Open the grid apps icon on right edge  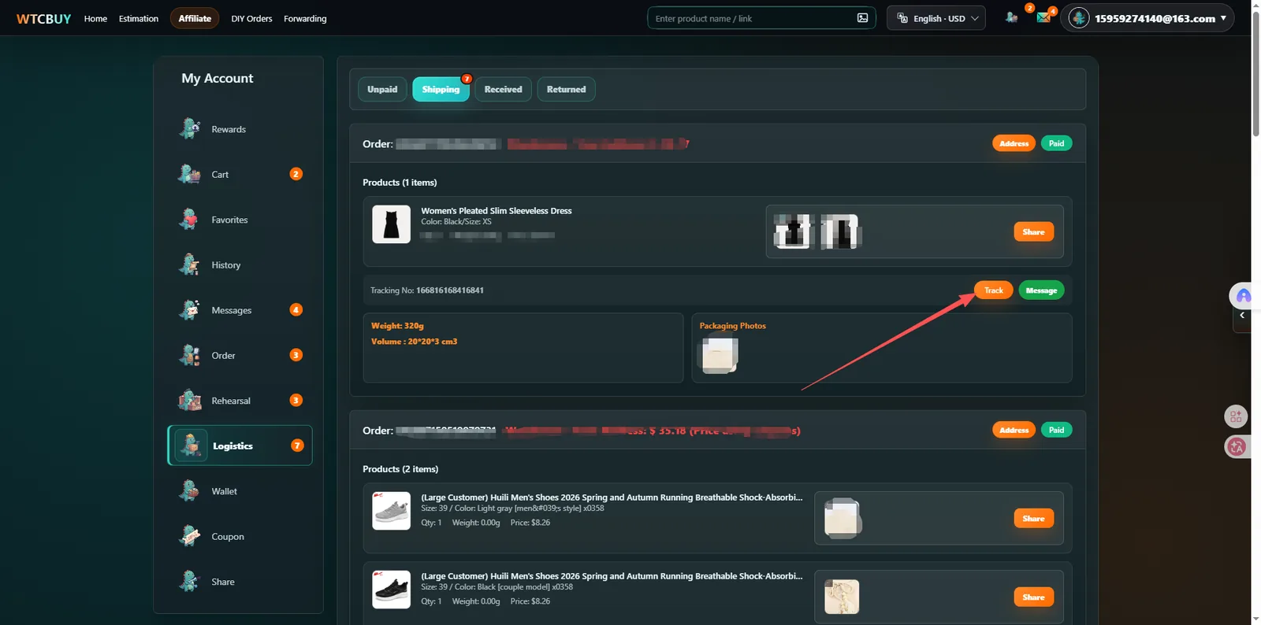click(x=1236, y=416)
